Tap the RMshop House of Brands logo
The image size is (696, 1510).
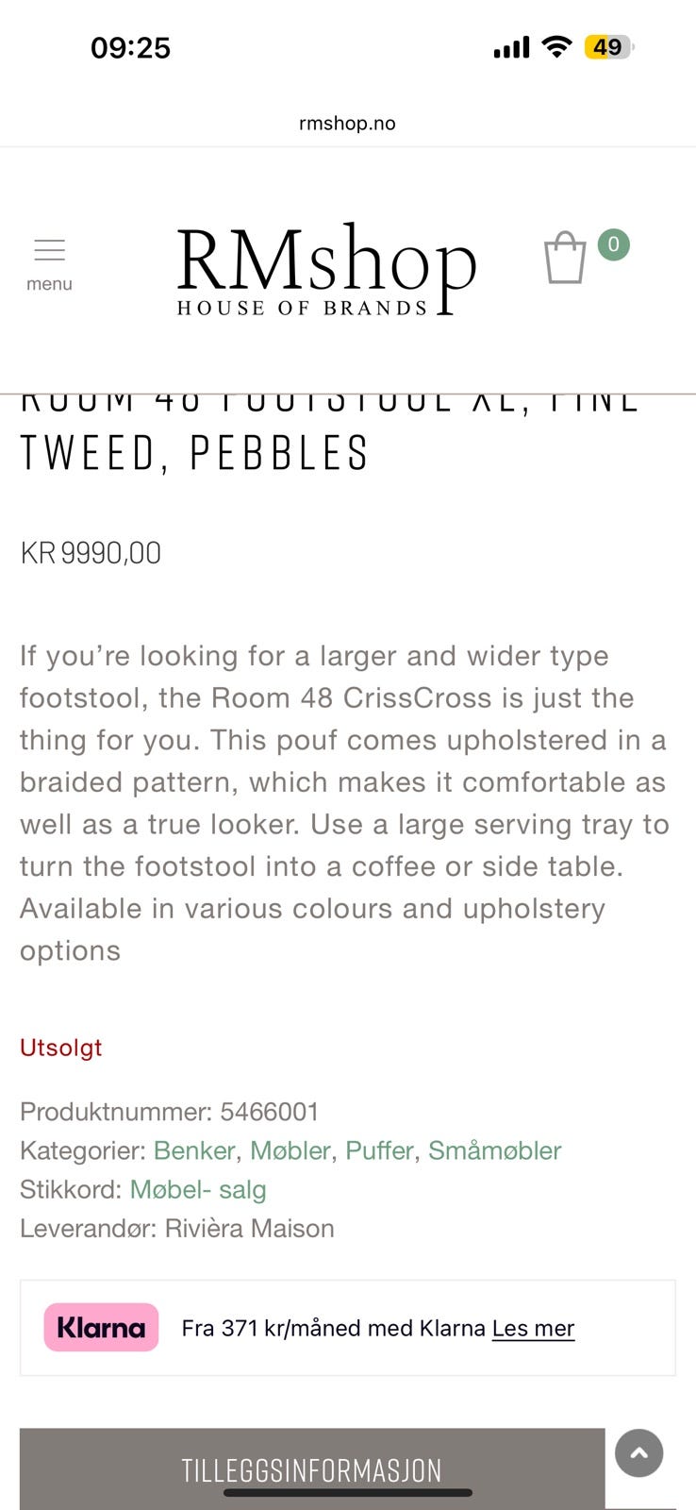click(x=325, y=269)
